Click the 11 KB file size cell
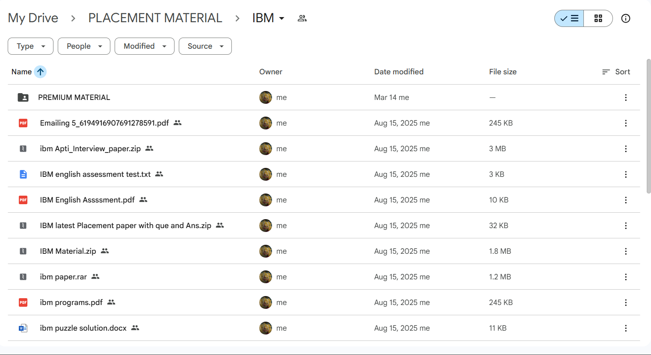This screenshot has width=651, height=355. coord(498,328)
